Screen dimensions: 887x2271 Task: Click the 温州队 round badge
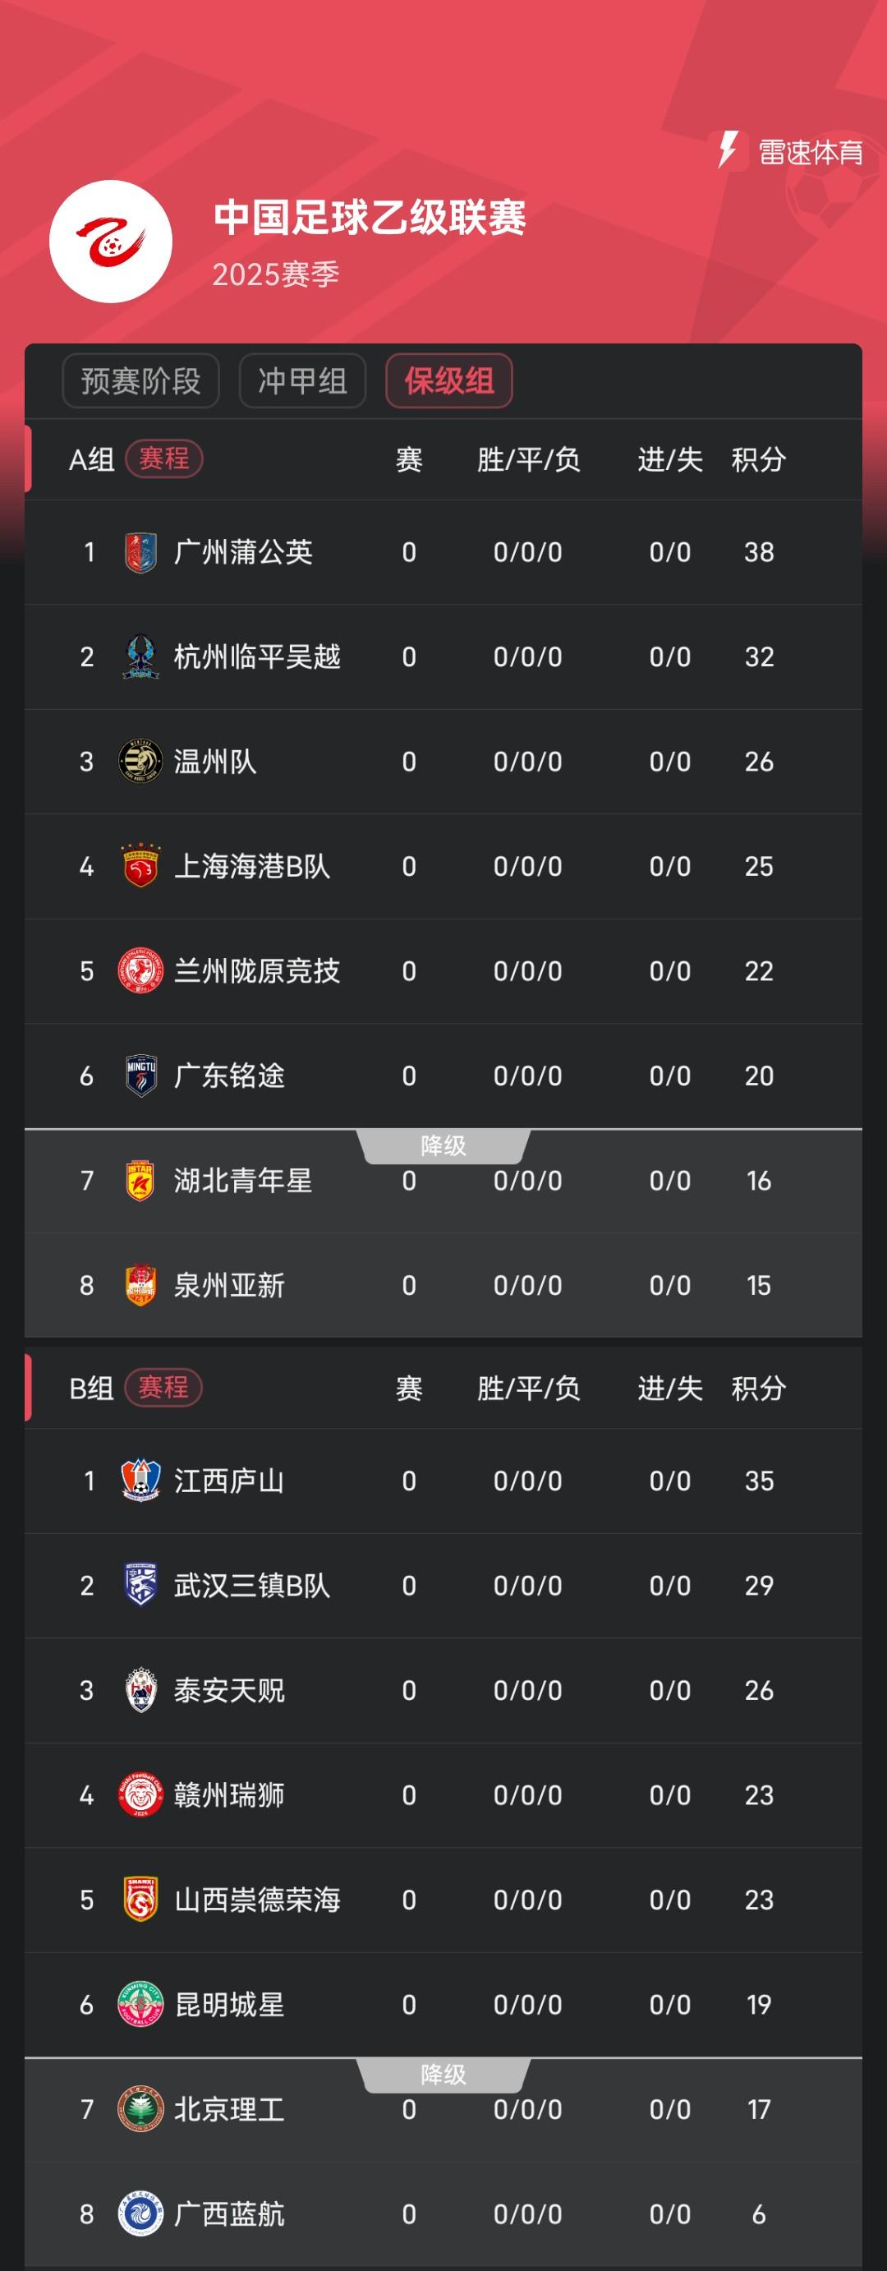[x=141, y=762]
